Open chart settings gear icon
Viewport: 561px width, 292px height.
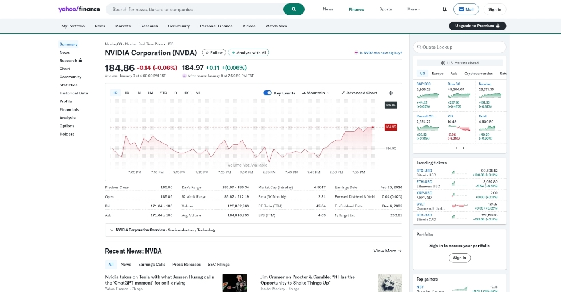click(x=390, y=93)
